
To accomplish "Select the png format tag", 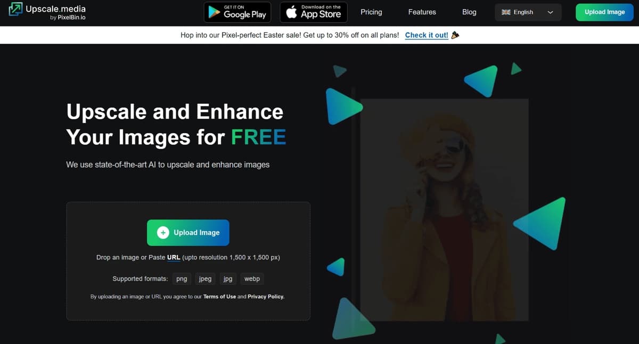I will coord(182,279).
